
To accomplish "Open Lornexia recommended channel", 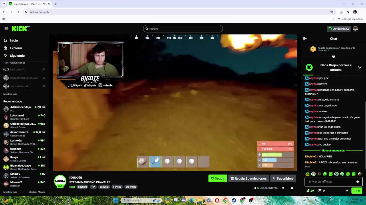I will click(x=24, y=142).
